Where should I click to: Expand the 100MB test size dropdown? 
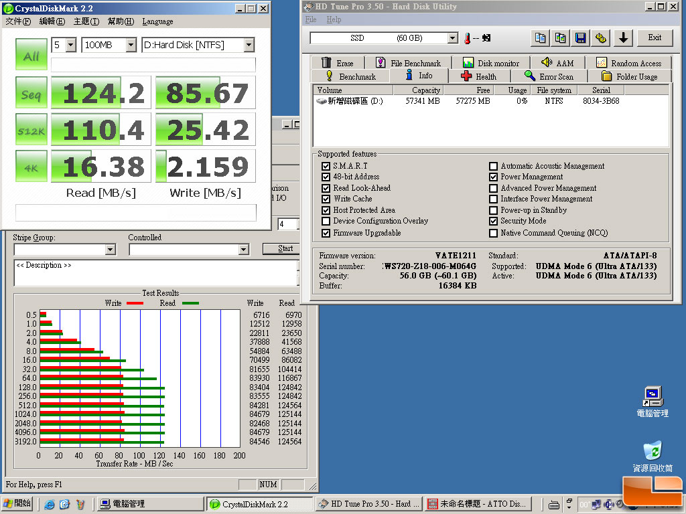[131, 45]
